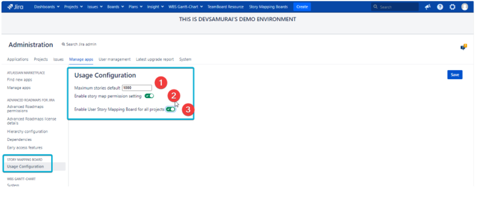The width and height of the screenshot is (477, 223).
Task: Open Story Mapping Boards menu item
Action: pyautogui.click(x=268, y=7)
